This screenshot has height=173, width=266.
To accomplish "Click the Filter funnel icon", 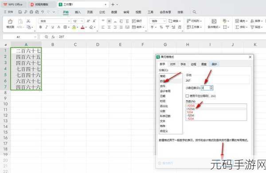I will coord(252,27).
